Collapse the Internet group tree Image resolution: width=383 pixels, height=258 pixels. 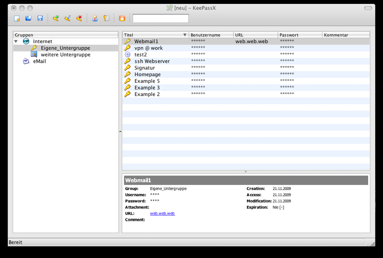[x=16, y=41]
